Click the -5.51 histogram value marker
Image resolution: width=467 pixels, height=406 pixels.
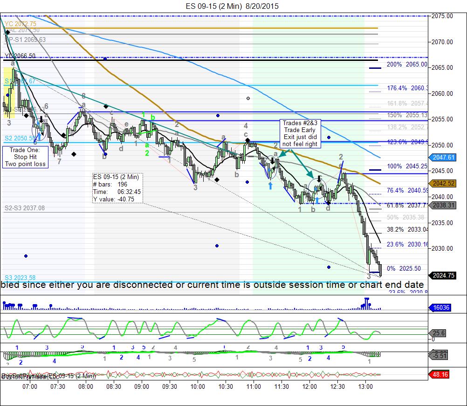click(438, 355)
